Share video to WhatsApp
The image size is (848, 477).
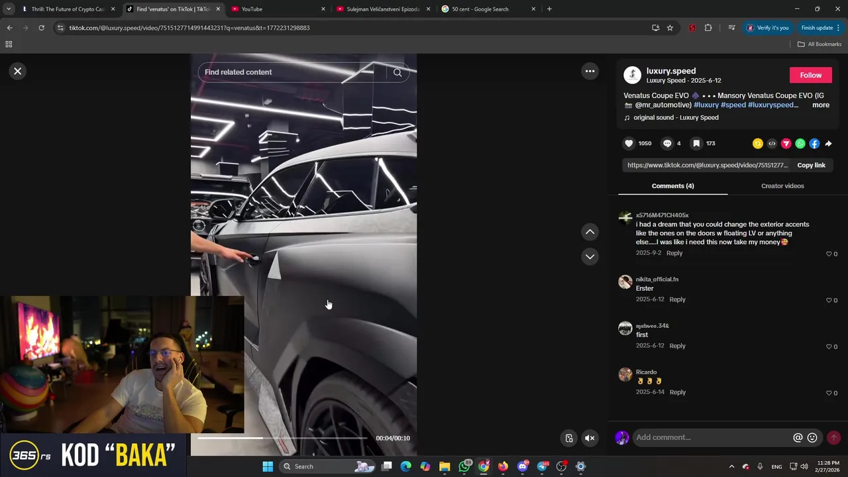800,144
